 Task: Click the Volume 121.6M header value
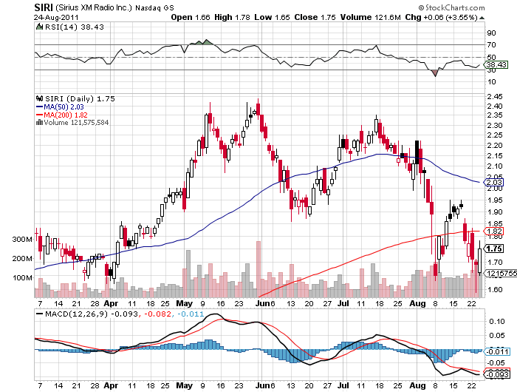[370, 17]
